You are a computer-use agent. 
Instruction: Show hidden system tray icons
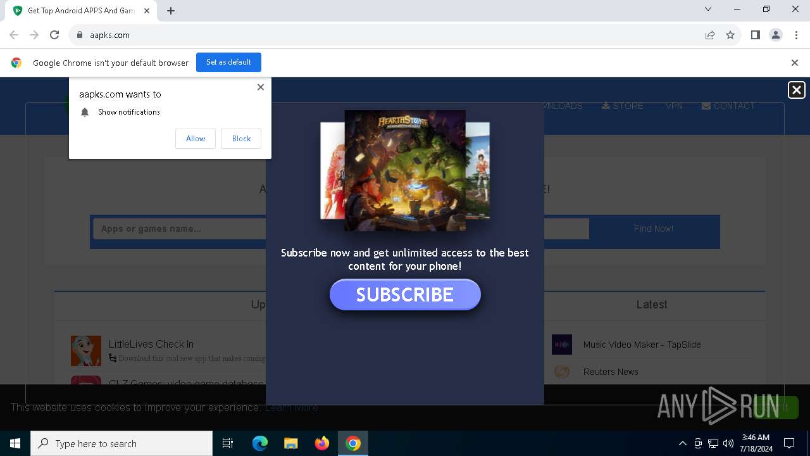point(682,443)
